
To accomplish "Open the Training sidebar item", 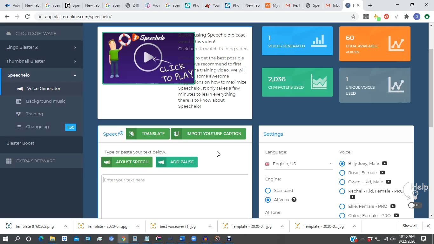I will click(34, 114).
